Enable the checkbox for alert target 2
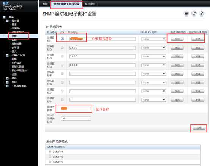 tap(62, 48)
